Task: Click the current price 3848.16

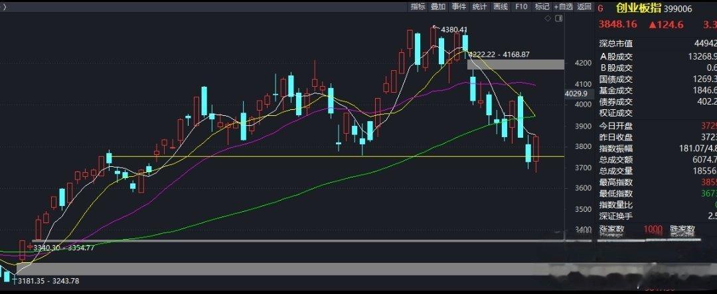Action: pyautogui.click(x=617, y=24)
